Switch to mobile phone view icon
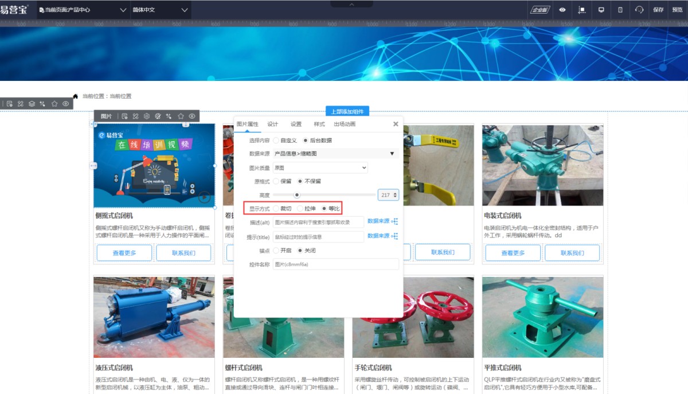 pos(620,10)
